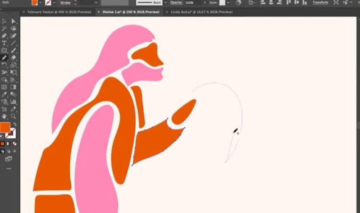Select the Rotate tool
360x213 pixels.
tap(4, 65)
